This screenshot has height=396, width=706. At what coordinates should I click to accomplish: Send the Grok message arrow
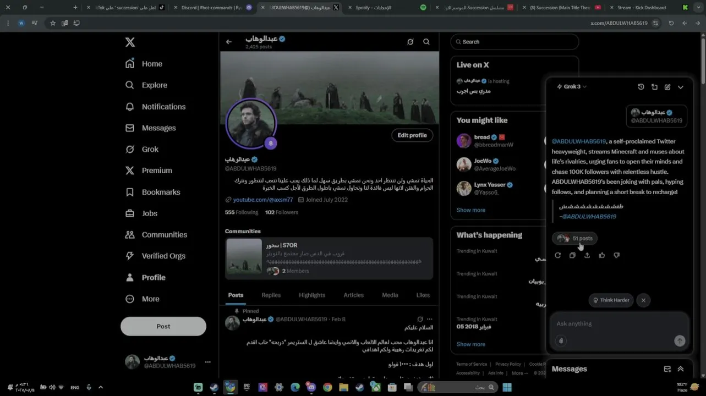680,341
